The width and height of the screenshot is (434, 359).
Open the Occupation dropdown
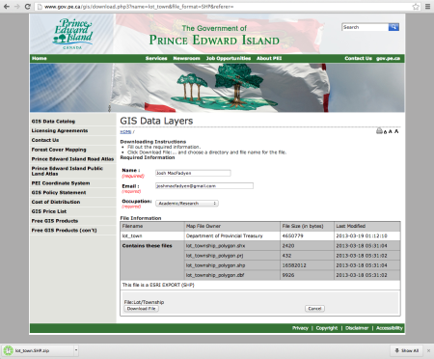187,204
